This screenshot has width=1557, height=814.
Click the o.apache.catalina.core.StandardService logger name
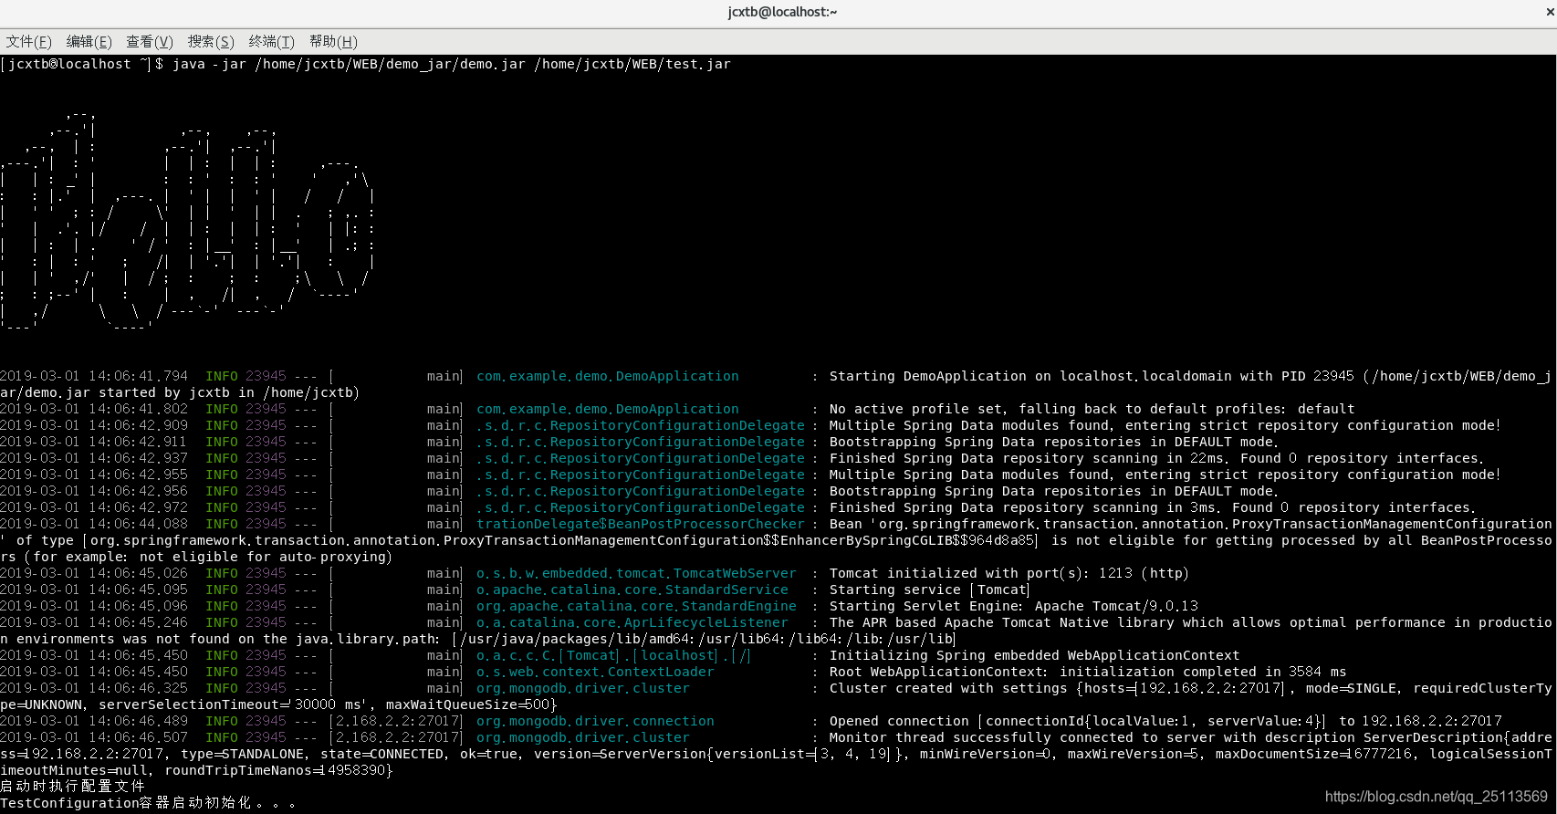[x=632, y=590]
